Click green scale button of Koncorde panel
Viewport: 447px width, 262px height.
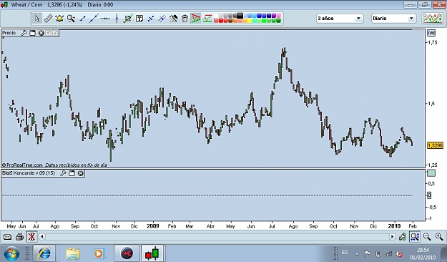(431, 173)
